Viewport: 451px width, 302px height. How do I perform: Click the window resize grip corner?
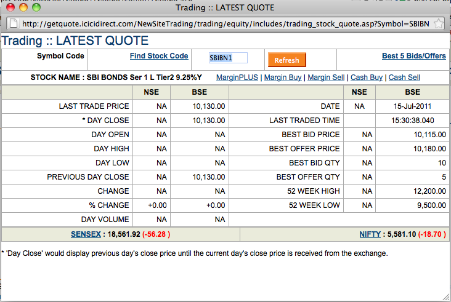click(446, 297)
